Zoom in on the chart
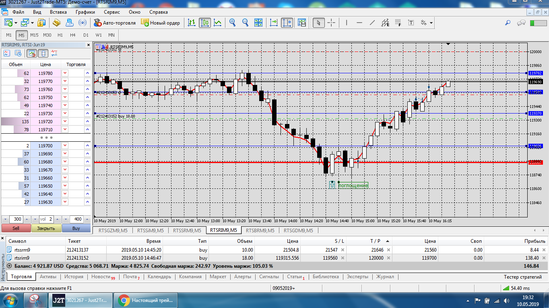The width and height of the screenshot is (549, 308). click(x=232, y=23)
